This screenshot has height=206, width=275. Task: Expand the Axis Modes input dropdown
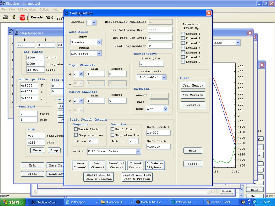pos(99,42)
